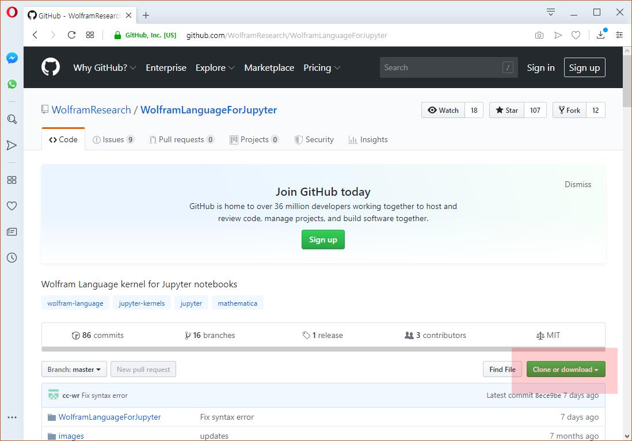Open wolfram-language topic tag
This screenshot has width=632, height=441.
pos(75,303)
